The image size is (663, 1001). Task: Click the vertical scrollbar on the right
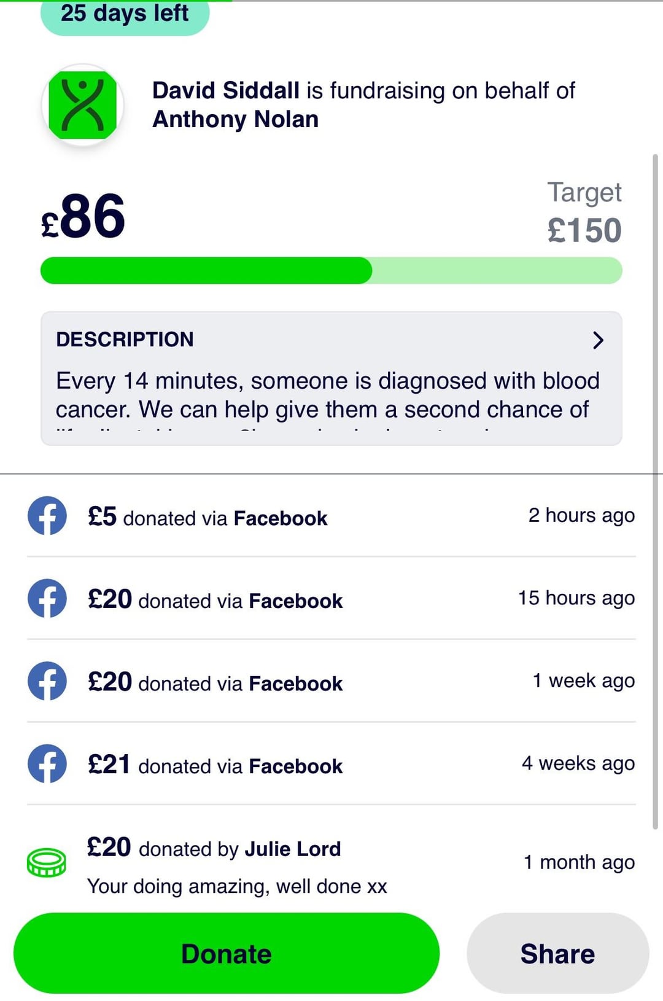click(655, 491)
